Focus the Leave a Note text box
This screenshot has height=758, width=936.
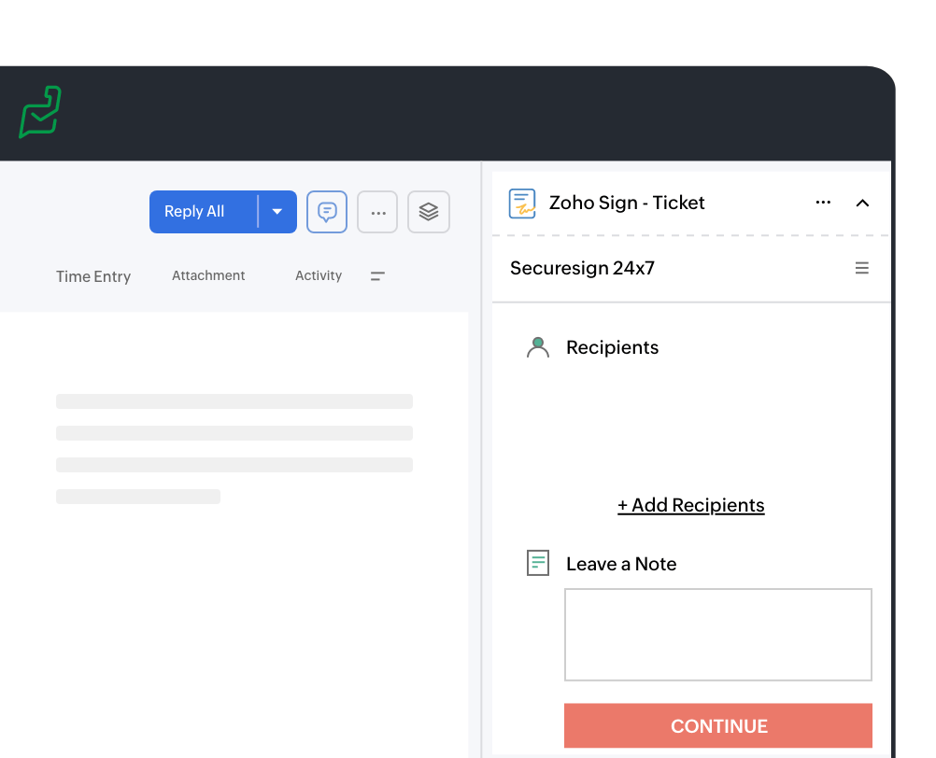click(x=718, y=635)
